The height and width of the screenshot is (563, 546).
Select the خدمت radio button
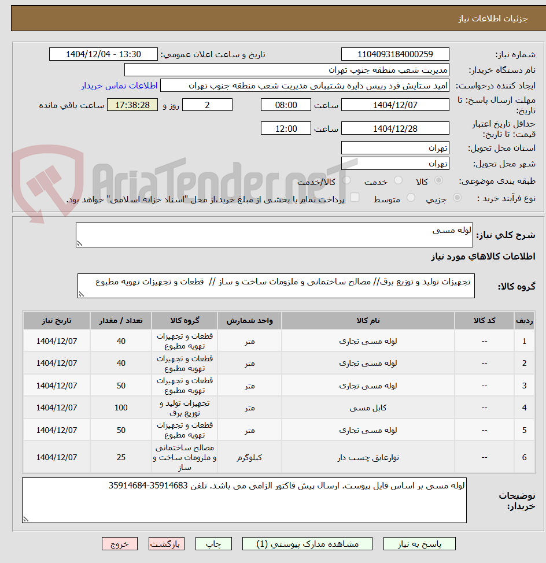(398, 180)
